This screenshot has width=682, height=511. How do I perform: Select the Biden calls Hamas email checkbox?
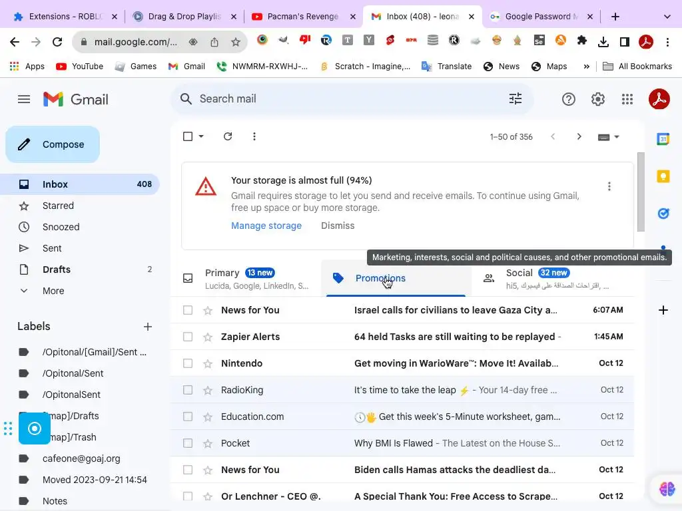pos(187,470)
